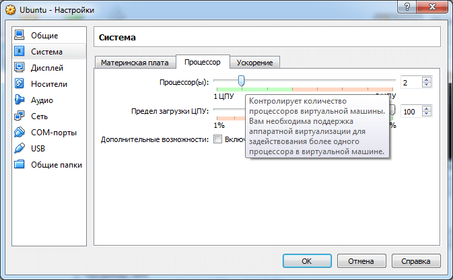Increase processor count with up arrow
This screenshot has height=280, width=453.
427,79
